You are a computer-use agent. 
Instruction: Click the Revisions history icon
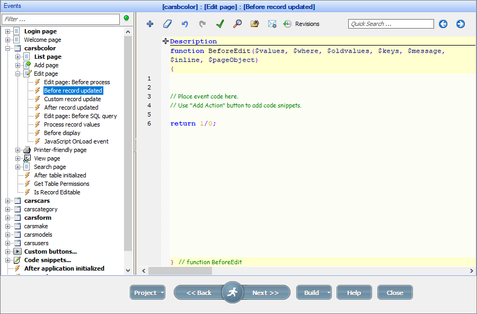pyautogui.click(x=287, y=24)
